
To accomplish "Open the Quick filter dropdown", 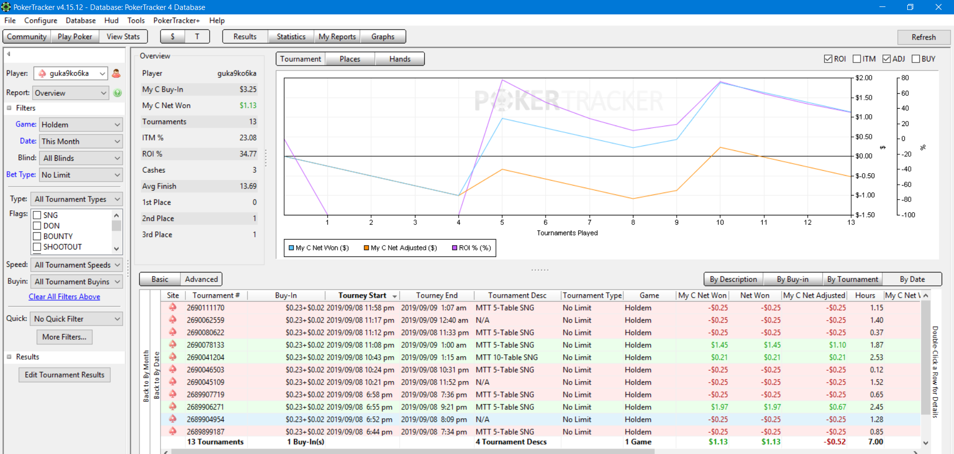I will click(x=77, y=319).
